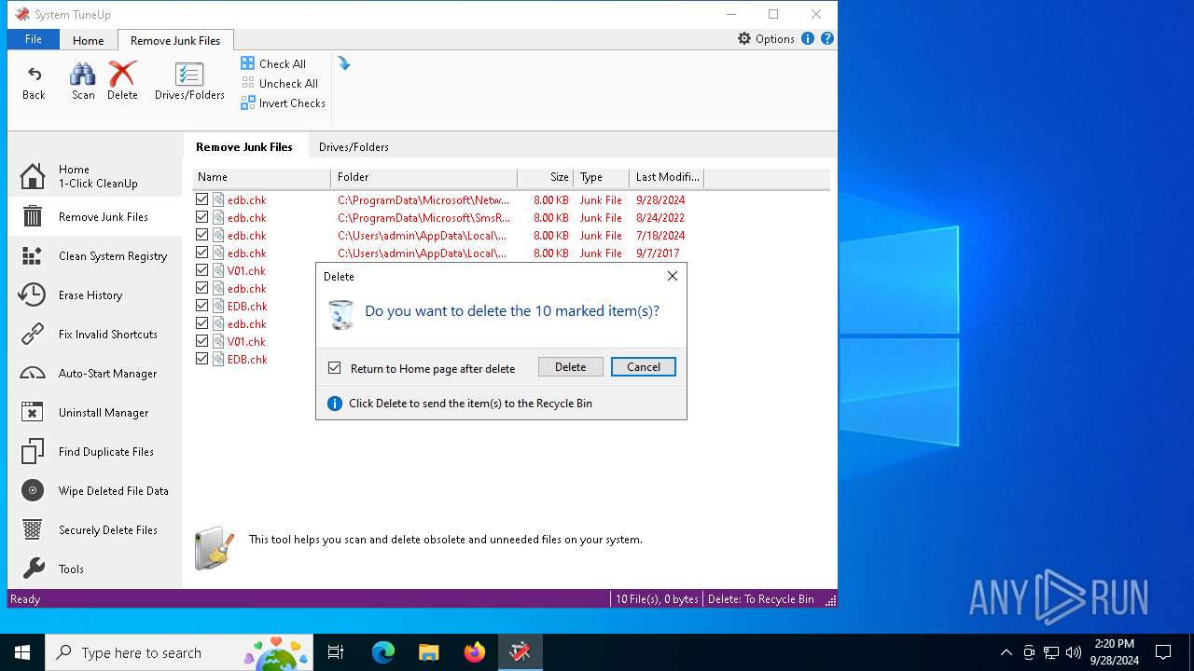
Task: Click status bar 10 File(s), 0 bytes
Action: (x=657, y=599)
